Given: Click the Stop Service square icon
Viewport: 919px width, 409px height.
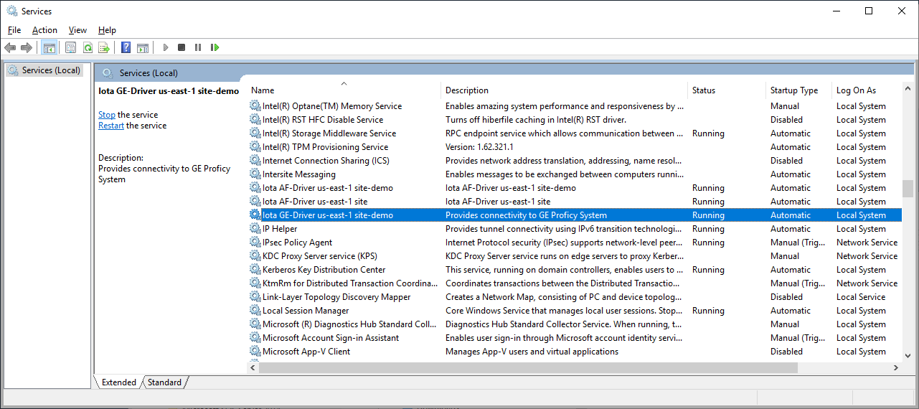Looking at the screenshot, I should point(182,47).
